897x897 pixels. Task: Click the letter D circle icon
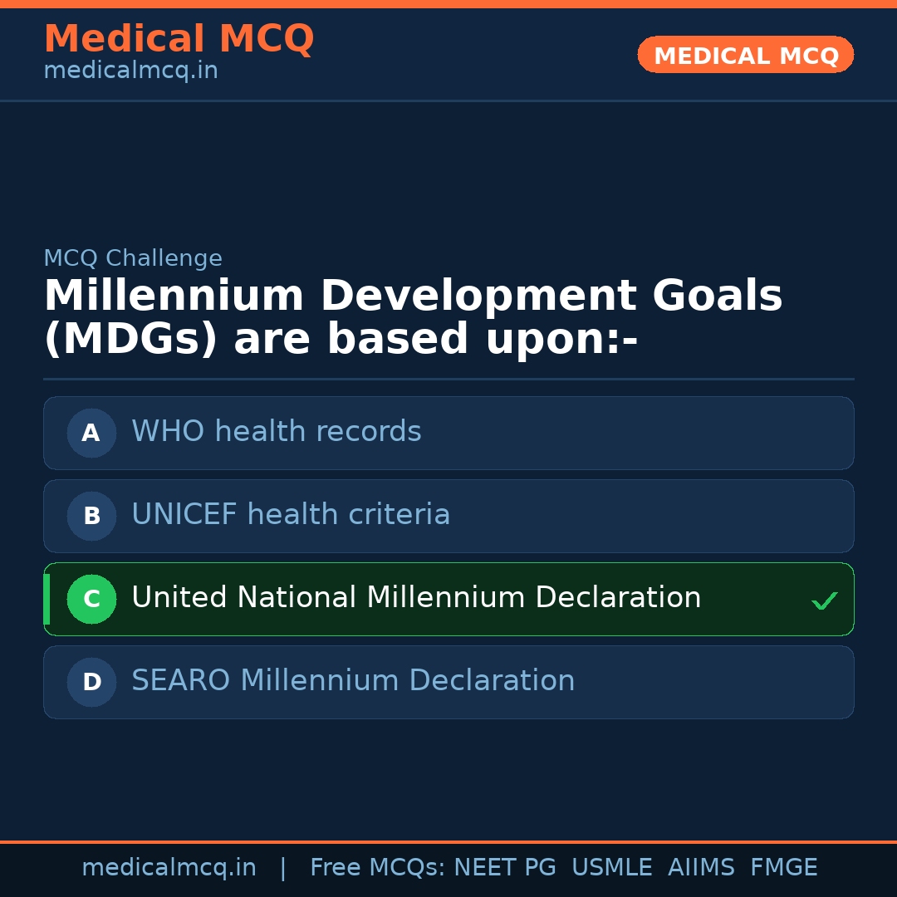pyautogui.click(x=91, y=682)
